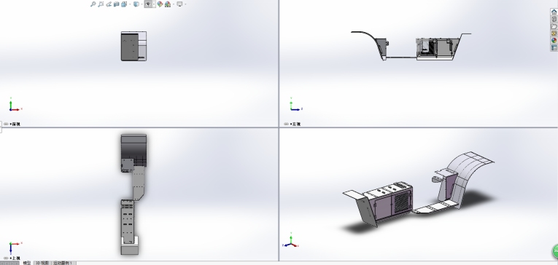Click the View Orientation cube icon
558x265 pixels.
124,4
